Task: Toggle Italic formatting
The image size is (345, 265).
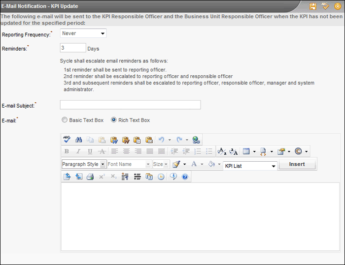Action: (78, 151)
